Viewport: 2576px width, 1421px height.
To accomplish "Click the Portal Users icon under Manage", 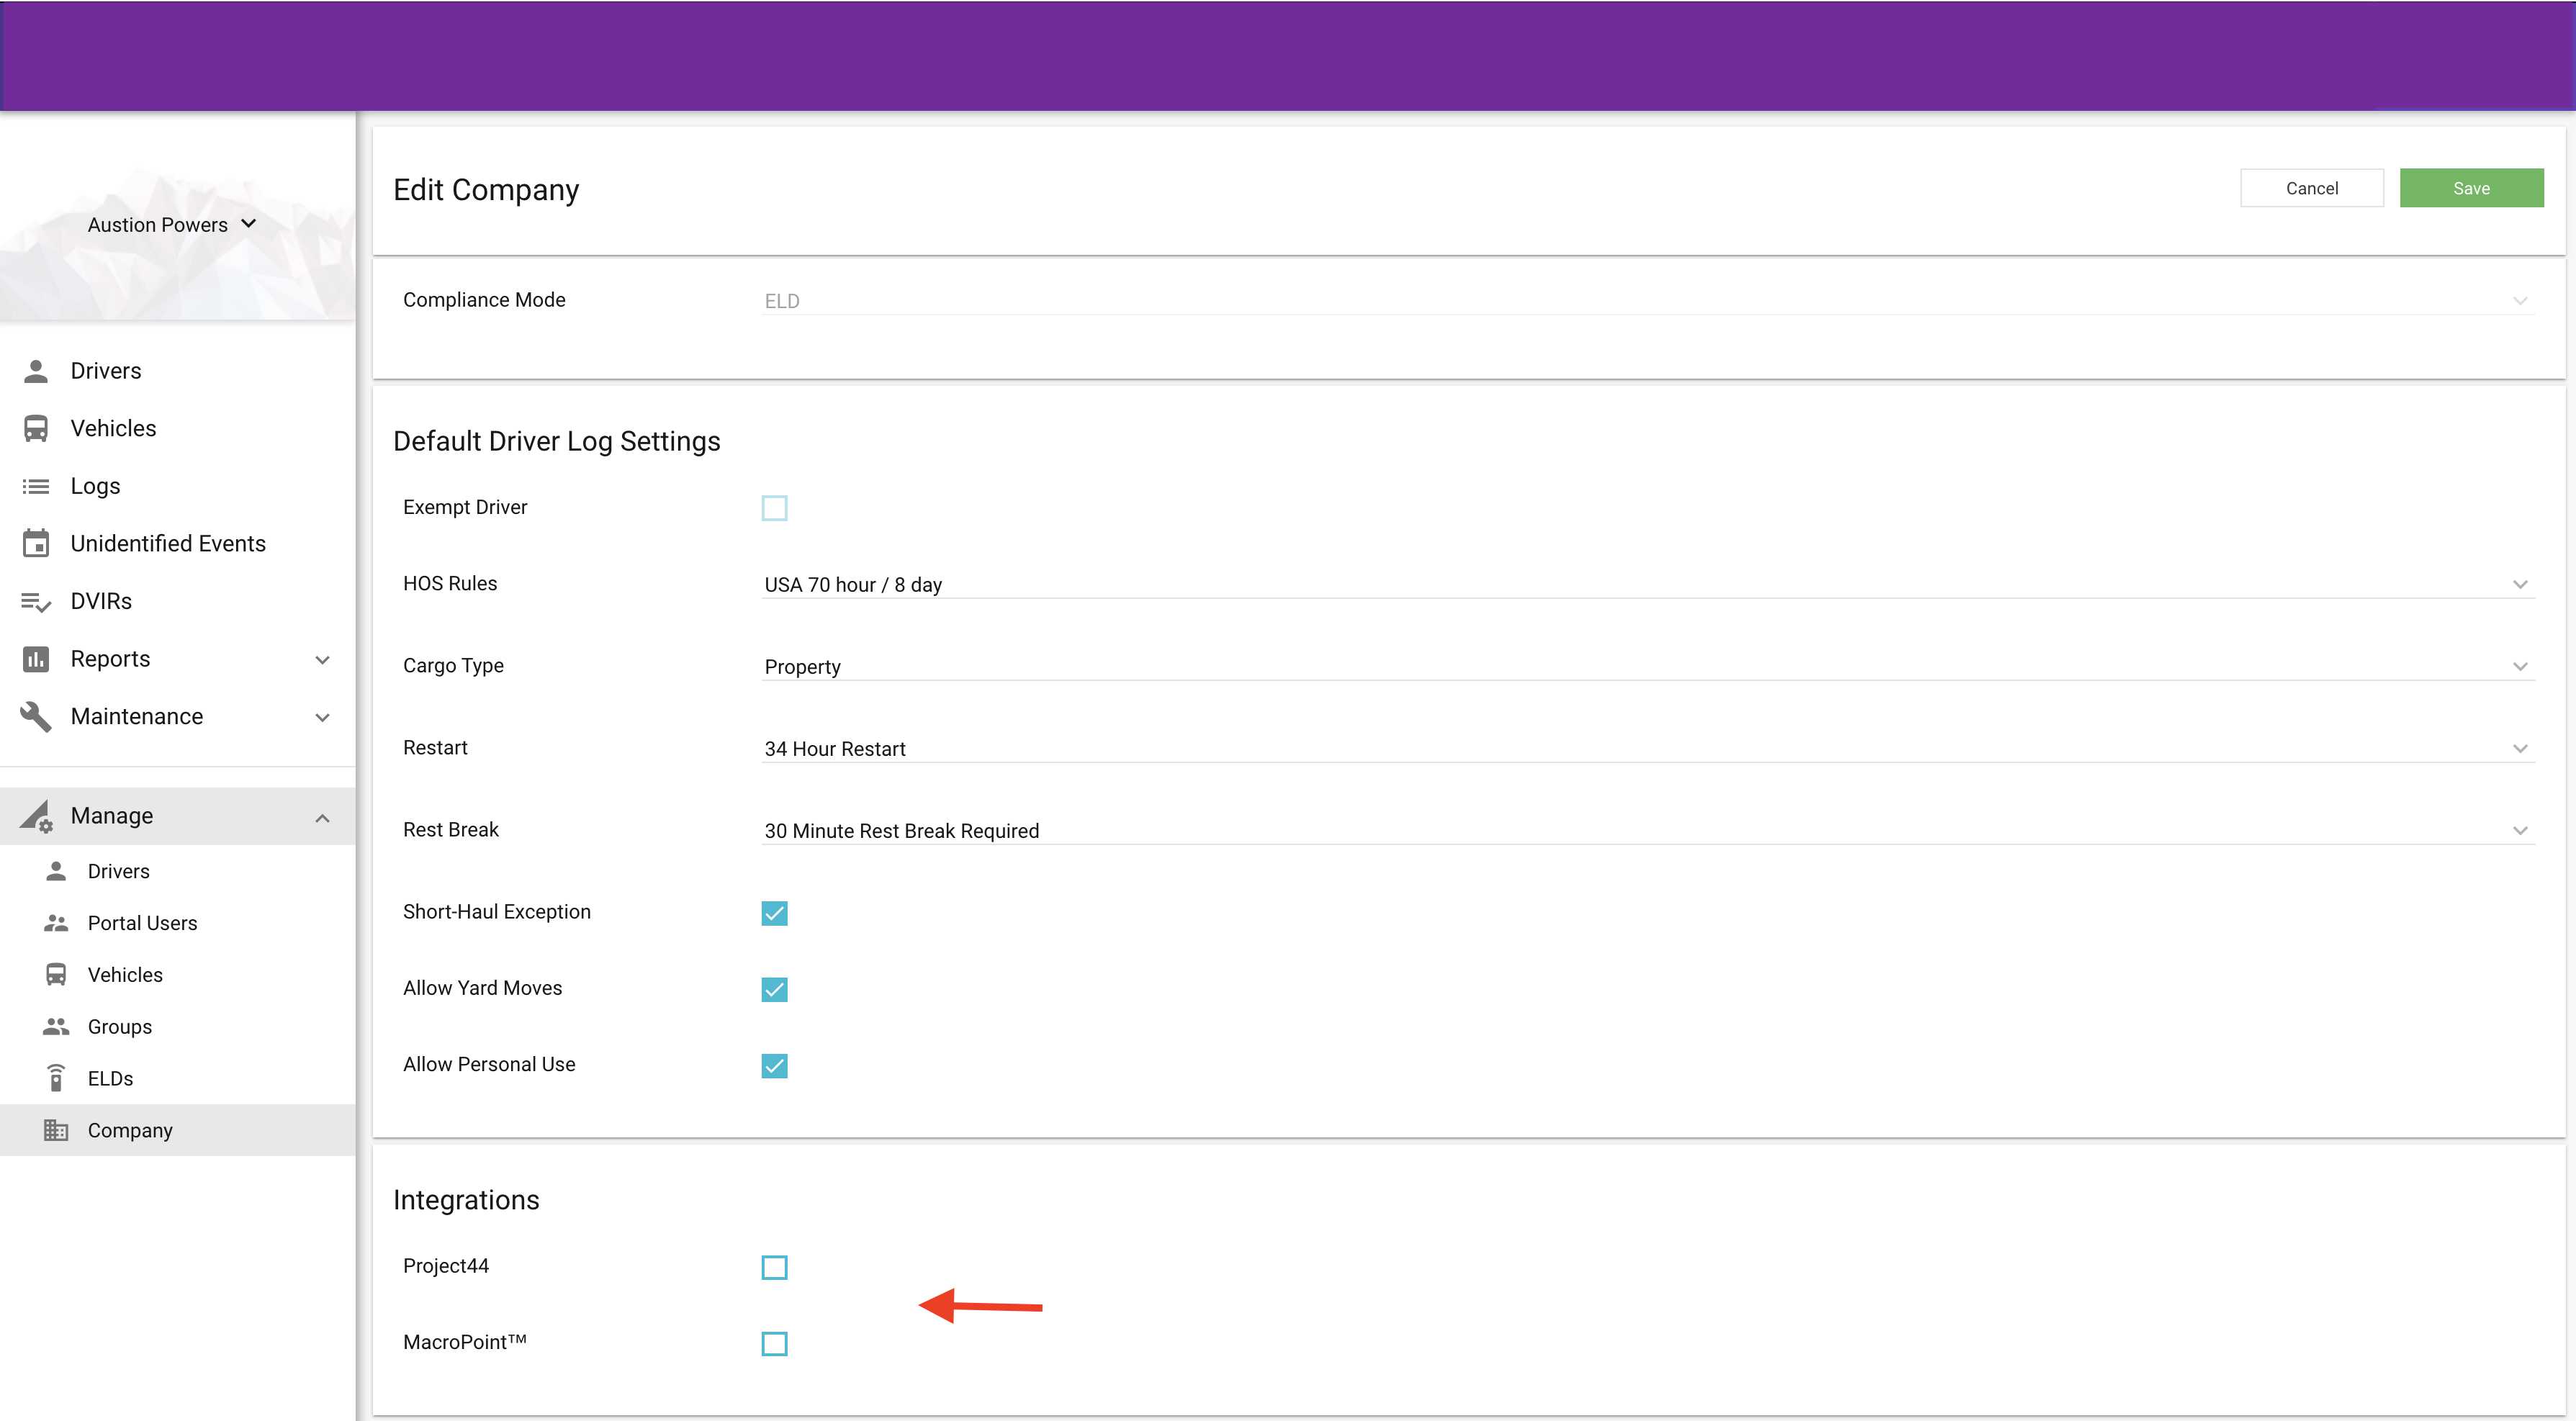I will coord(56,923).
